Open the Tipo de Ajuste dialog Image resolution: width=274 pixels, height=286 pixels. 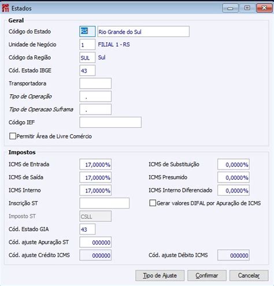pos(160,276)
